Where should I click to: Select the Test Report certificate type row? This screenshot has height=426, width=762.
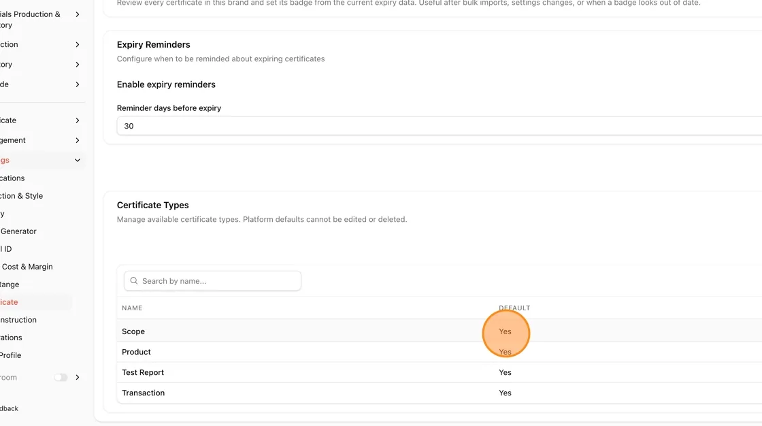pos(440,372)
